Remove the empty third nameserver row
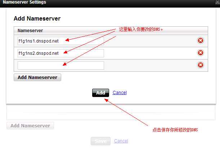Viewport: 220px width, 150px height. pyautogui.click(x=201, y=65)
